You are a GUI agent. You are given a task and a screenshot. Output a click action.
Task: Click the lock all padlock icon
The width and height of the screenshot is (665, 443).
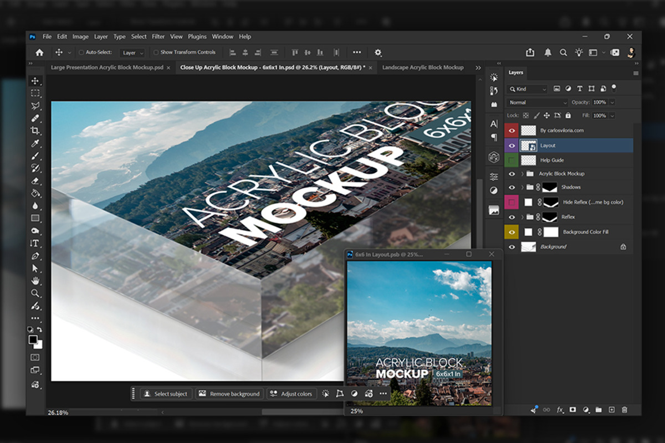click(567, 116)
